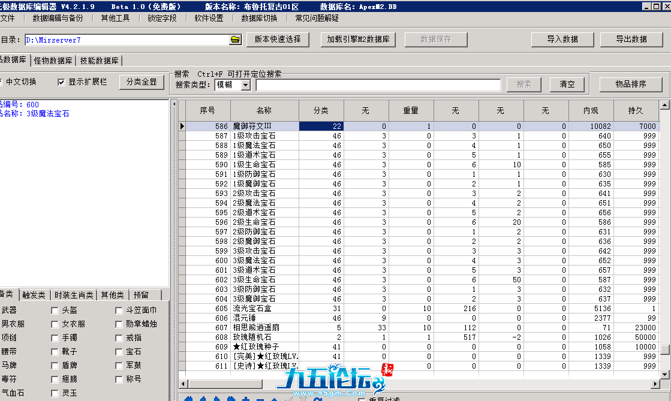Click the row pointer arrow beside row 586
Screen dimensions: 671x401
pos(182,126)
